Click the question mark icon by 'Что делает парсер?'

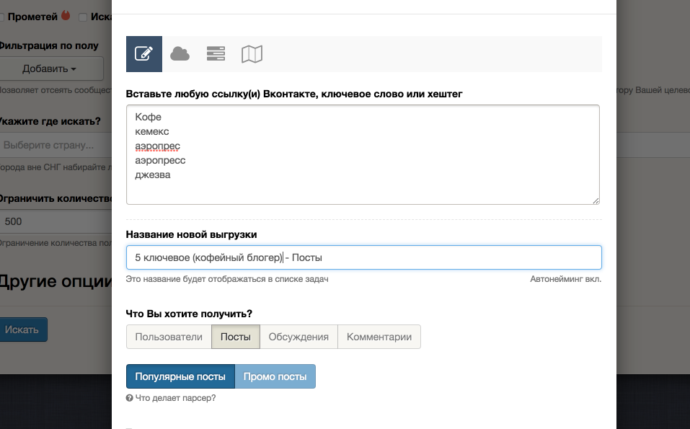pyautogui.click(x=129, y=398)
